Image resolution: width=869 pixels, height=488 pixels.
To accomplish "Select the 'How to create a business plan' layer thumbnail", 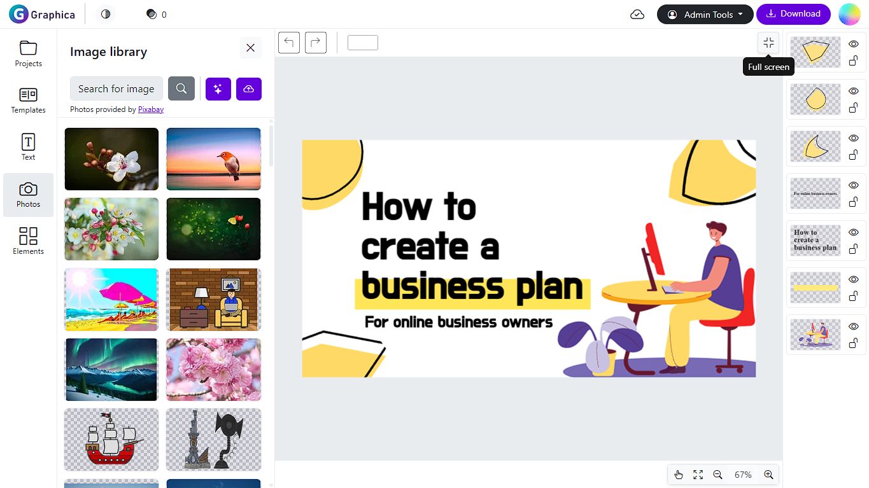I will click(816, 241).
